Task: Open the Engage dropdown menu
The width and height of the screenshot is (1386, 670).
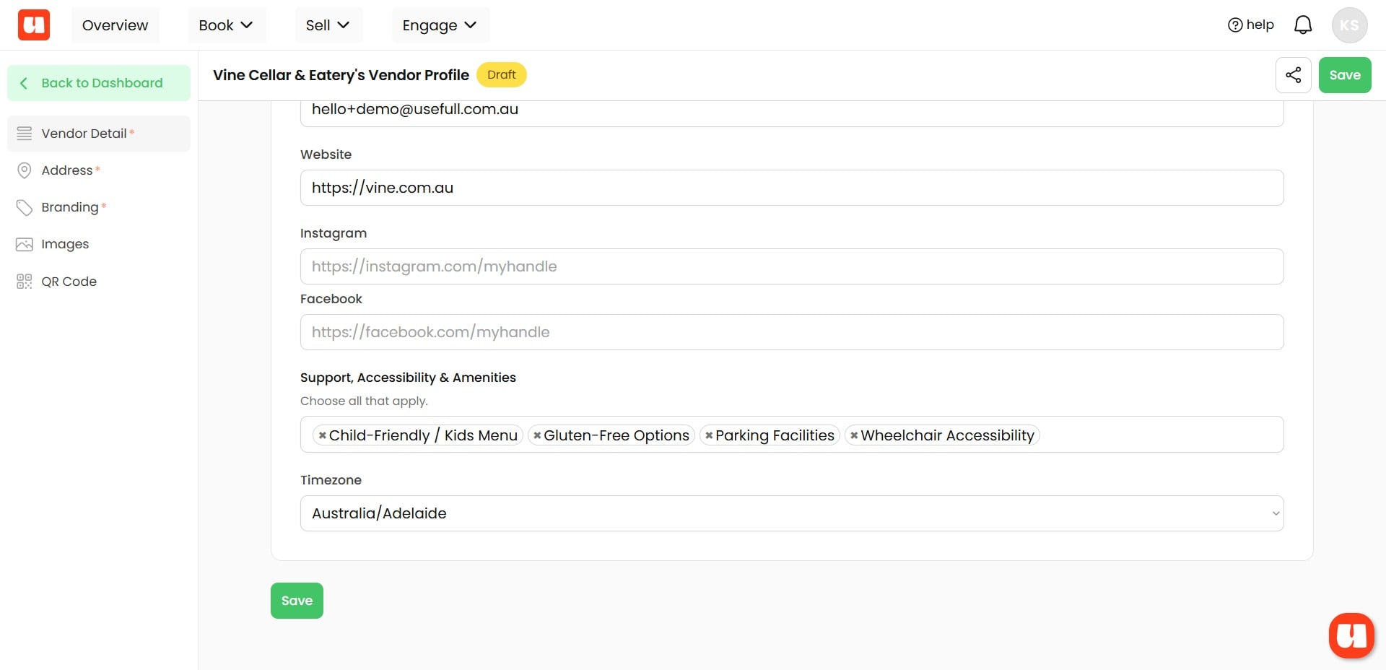Action: (x=440, y=25)
